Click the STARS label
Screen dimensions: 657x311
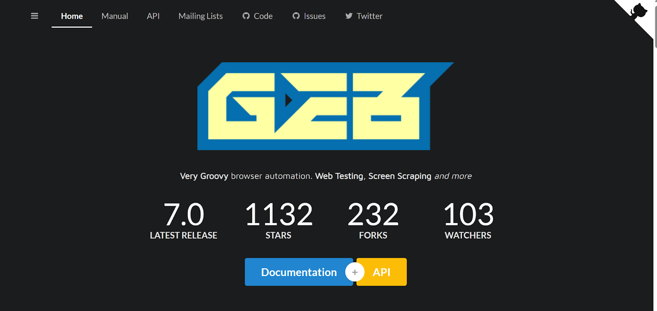coord(278,235)
